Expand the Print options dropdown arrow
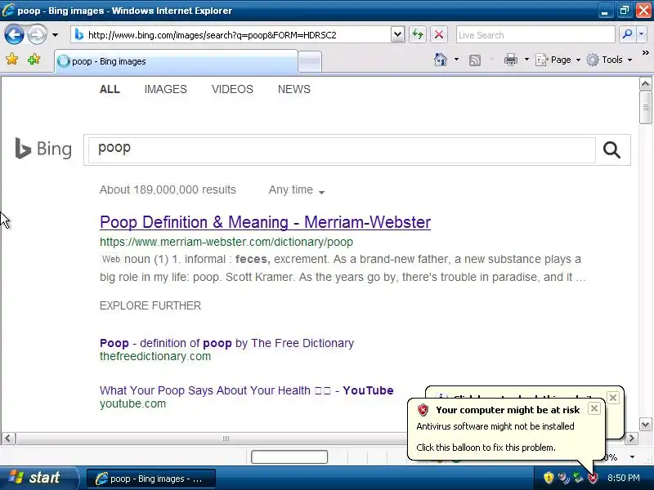The width and height of the screenshot is (654, 490). [x=526, y=60]
